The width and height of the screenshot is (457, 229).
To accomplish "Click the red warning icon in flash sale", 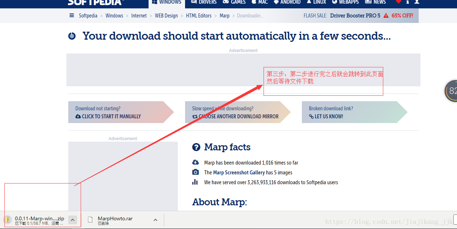I will [x=386, y=16].
